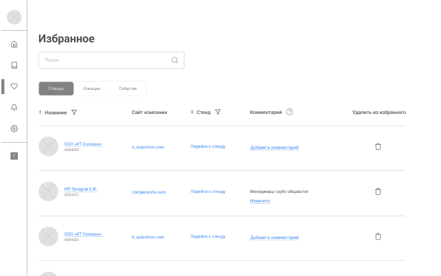Open filter for Стенд column

(x=217, y=112)
